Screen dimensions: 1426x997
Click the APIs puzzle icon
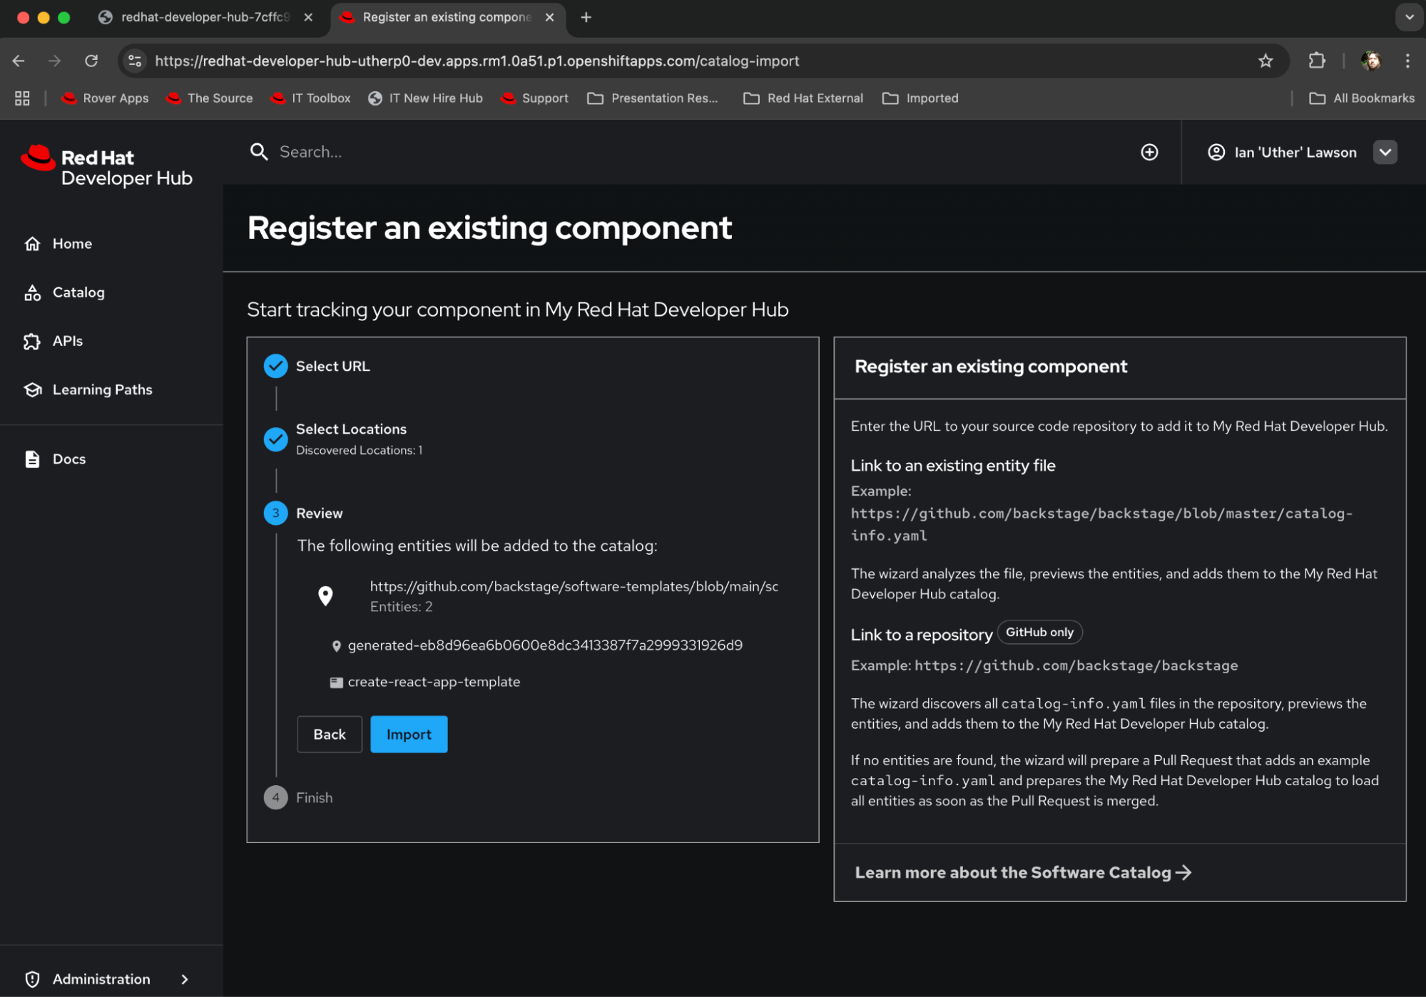[x=32, y=341]
